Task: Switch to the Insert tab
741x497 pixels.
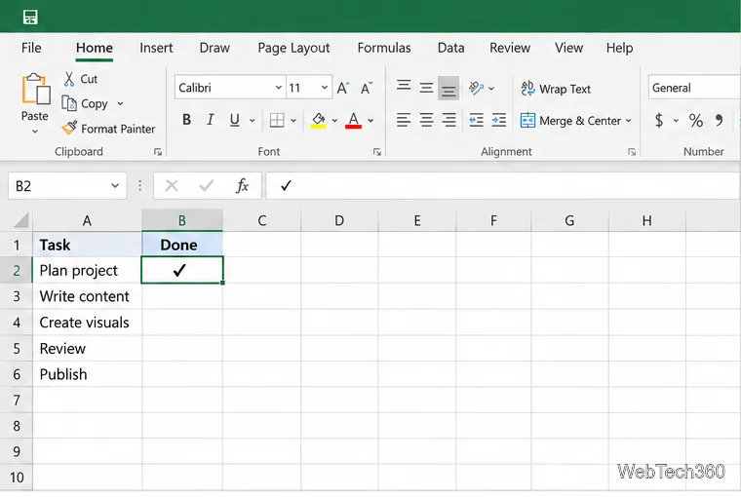Action: 156,48
